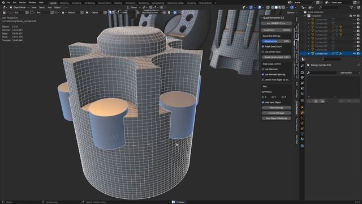Toggle X-ray in viewport header

[268, 7]
